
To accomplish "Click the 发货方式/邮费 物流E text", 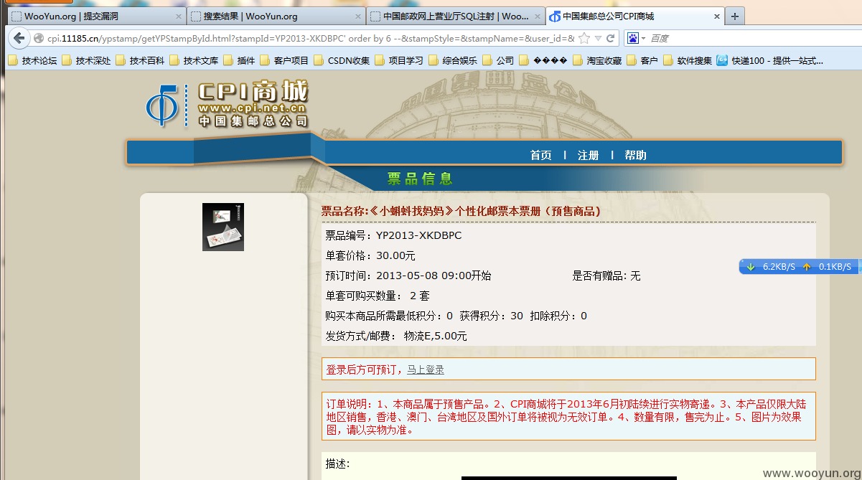I will click(396, 336).
